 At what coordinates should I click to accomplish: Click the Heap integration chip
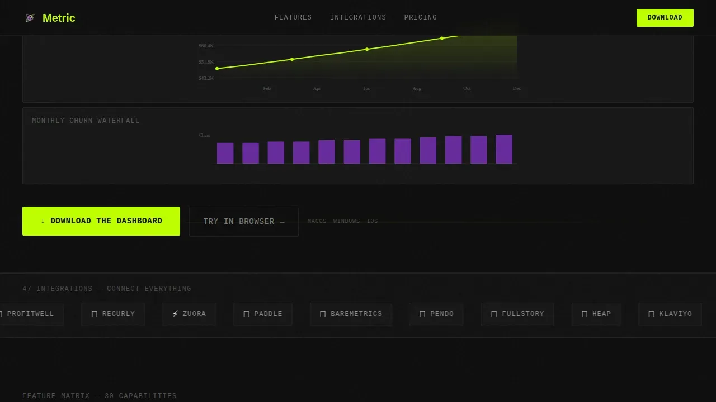(596, 314)
